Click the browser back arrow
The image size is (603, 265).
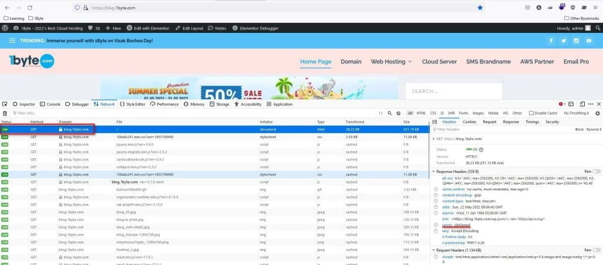tap(7, 8)
